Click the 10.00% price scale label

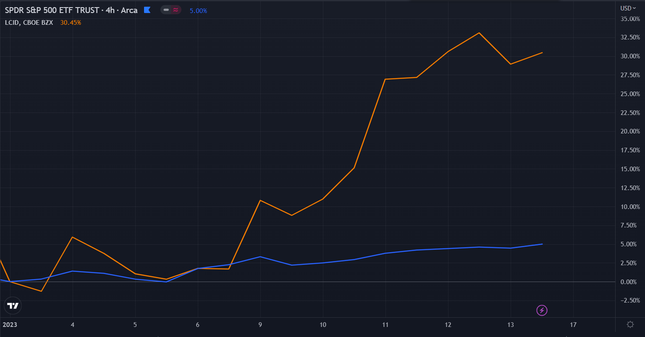pos(629,207)
